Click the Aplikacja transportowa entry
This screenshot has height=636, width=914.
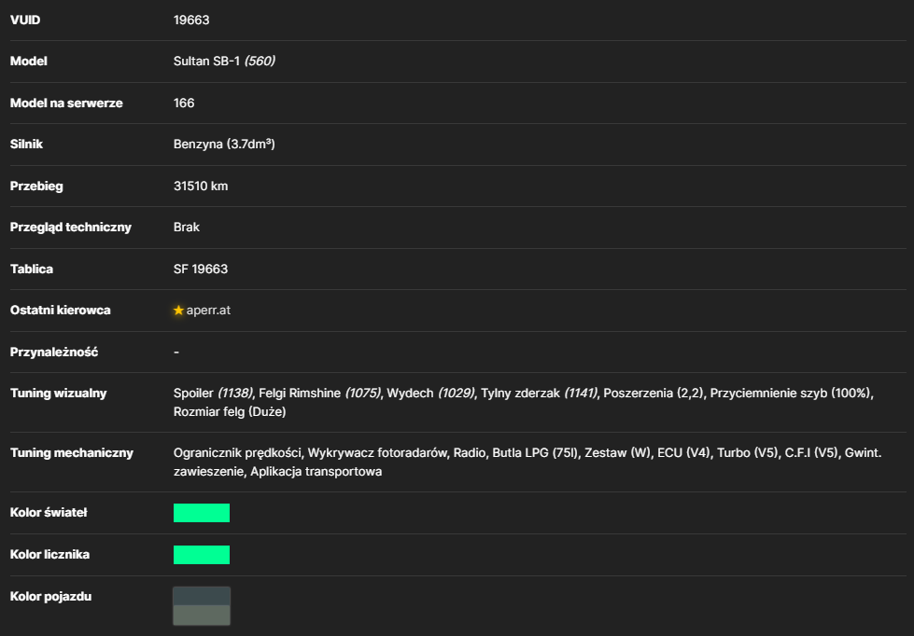[x=316, y=472]
